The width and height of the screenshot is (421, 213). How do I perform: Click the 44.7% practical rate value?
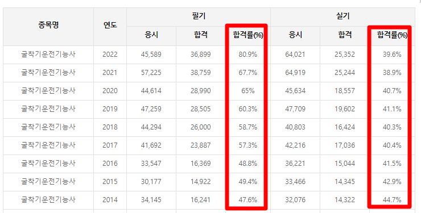(392, 200)
